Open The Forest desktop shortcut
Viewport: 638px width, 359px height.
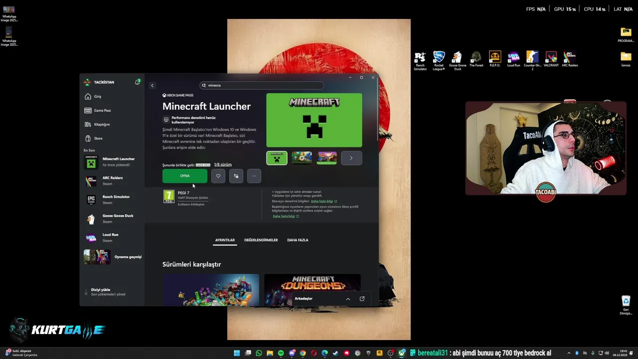pyautogui.click(x=476, y=59)
